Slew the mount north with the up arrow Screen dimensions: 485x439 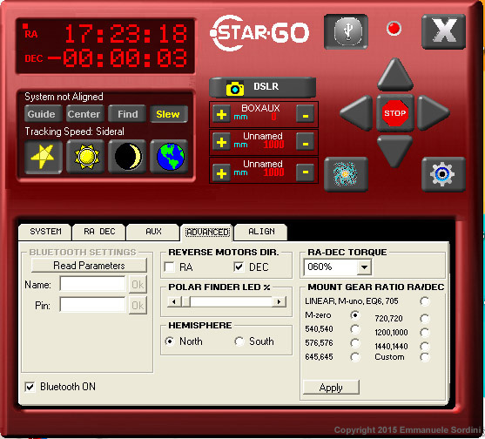(x=395, y=75)
